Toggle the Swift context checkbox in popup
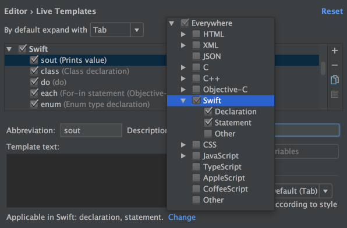The height and width of the screenshot is (228, 347). pos(196,101)
